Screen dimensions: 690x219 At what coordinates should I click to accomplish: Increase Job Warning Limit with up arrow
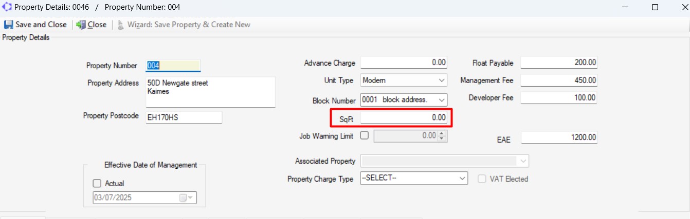(x=442, y=133)
